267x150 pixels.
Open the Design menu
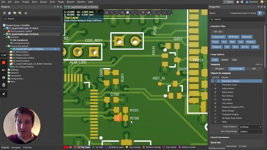pyautogui.click(x=43, y=2)
